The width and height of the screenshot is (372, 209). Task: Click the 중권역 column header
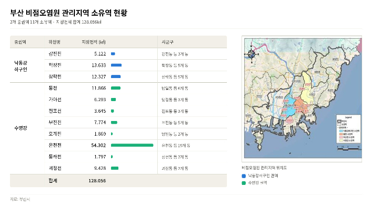click(x=20, y=42)
